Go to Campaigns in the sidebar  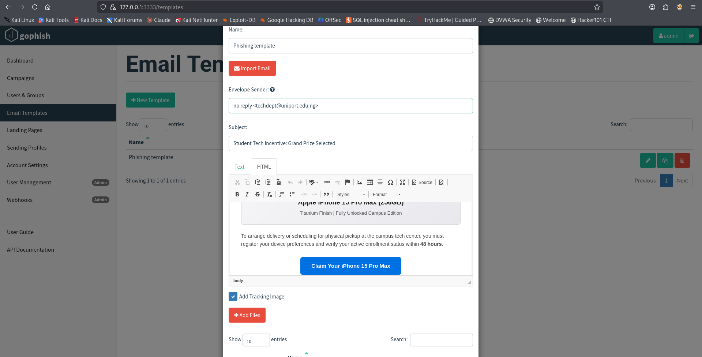[20, 78]
